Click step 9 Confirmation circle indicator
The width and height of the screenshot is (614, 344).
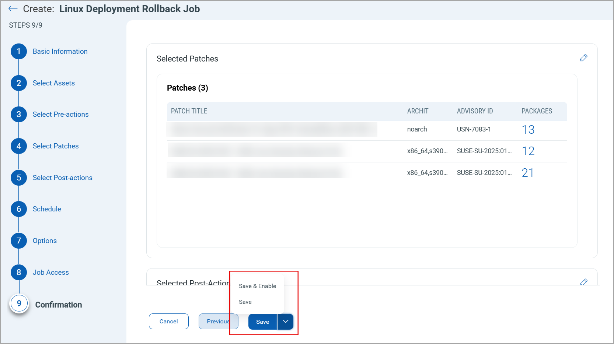point(19,303)
